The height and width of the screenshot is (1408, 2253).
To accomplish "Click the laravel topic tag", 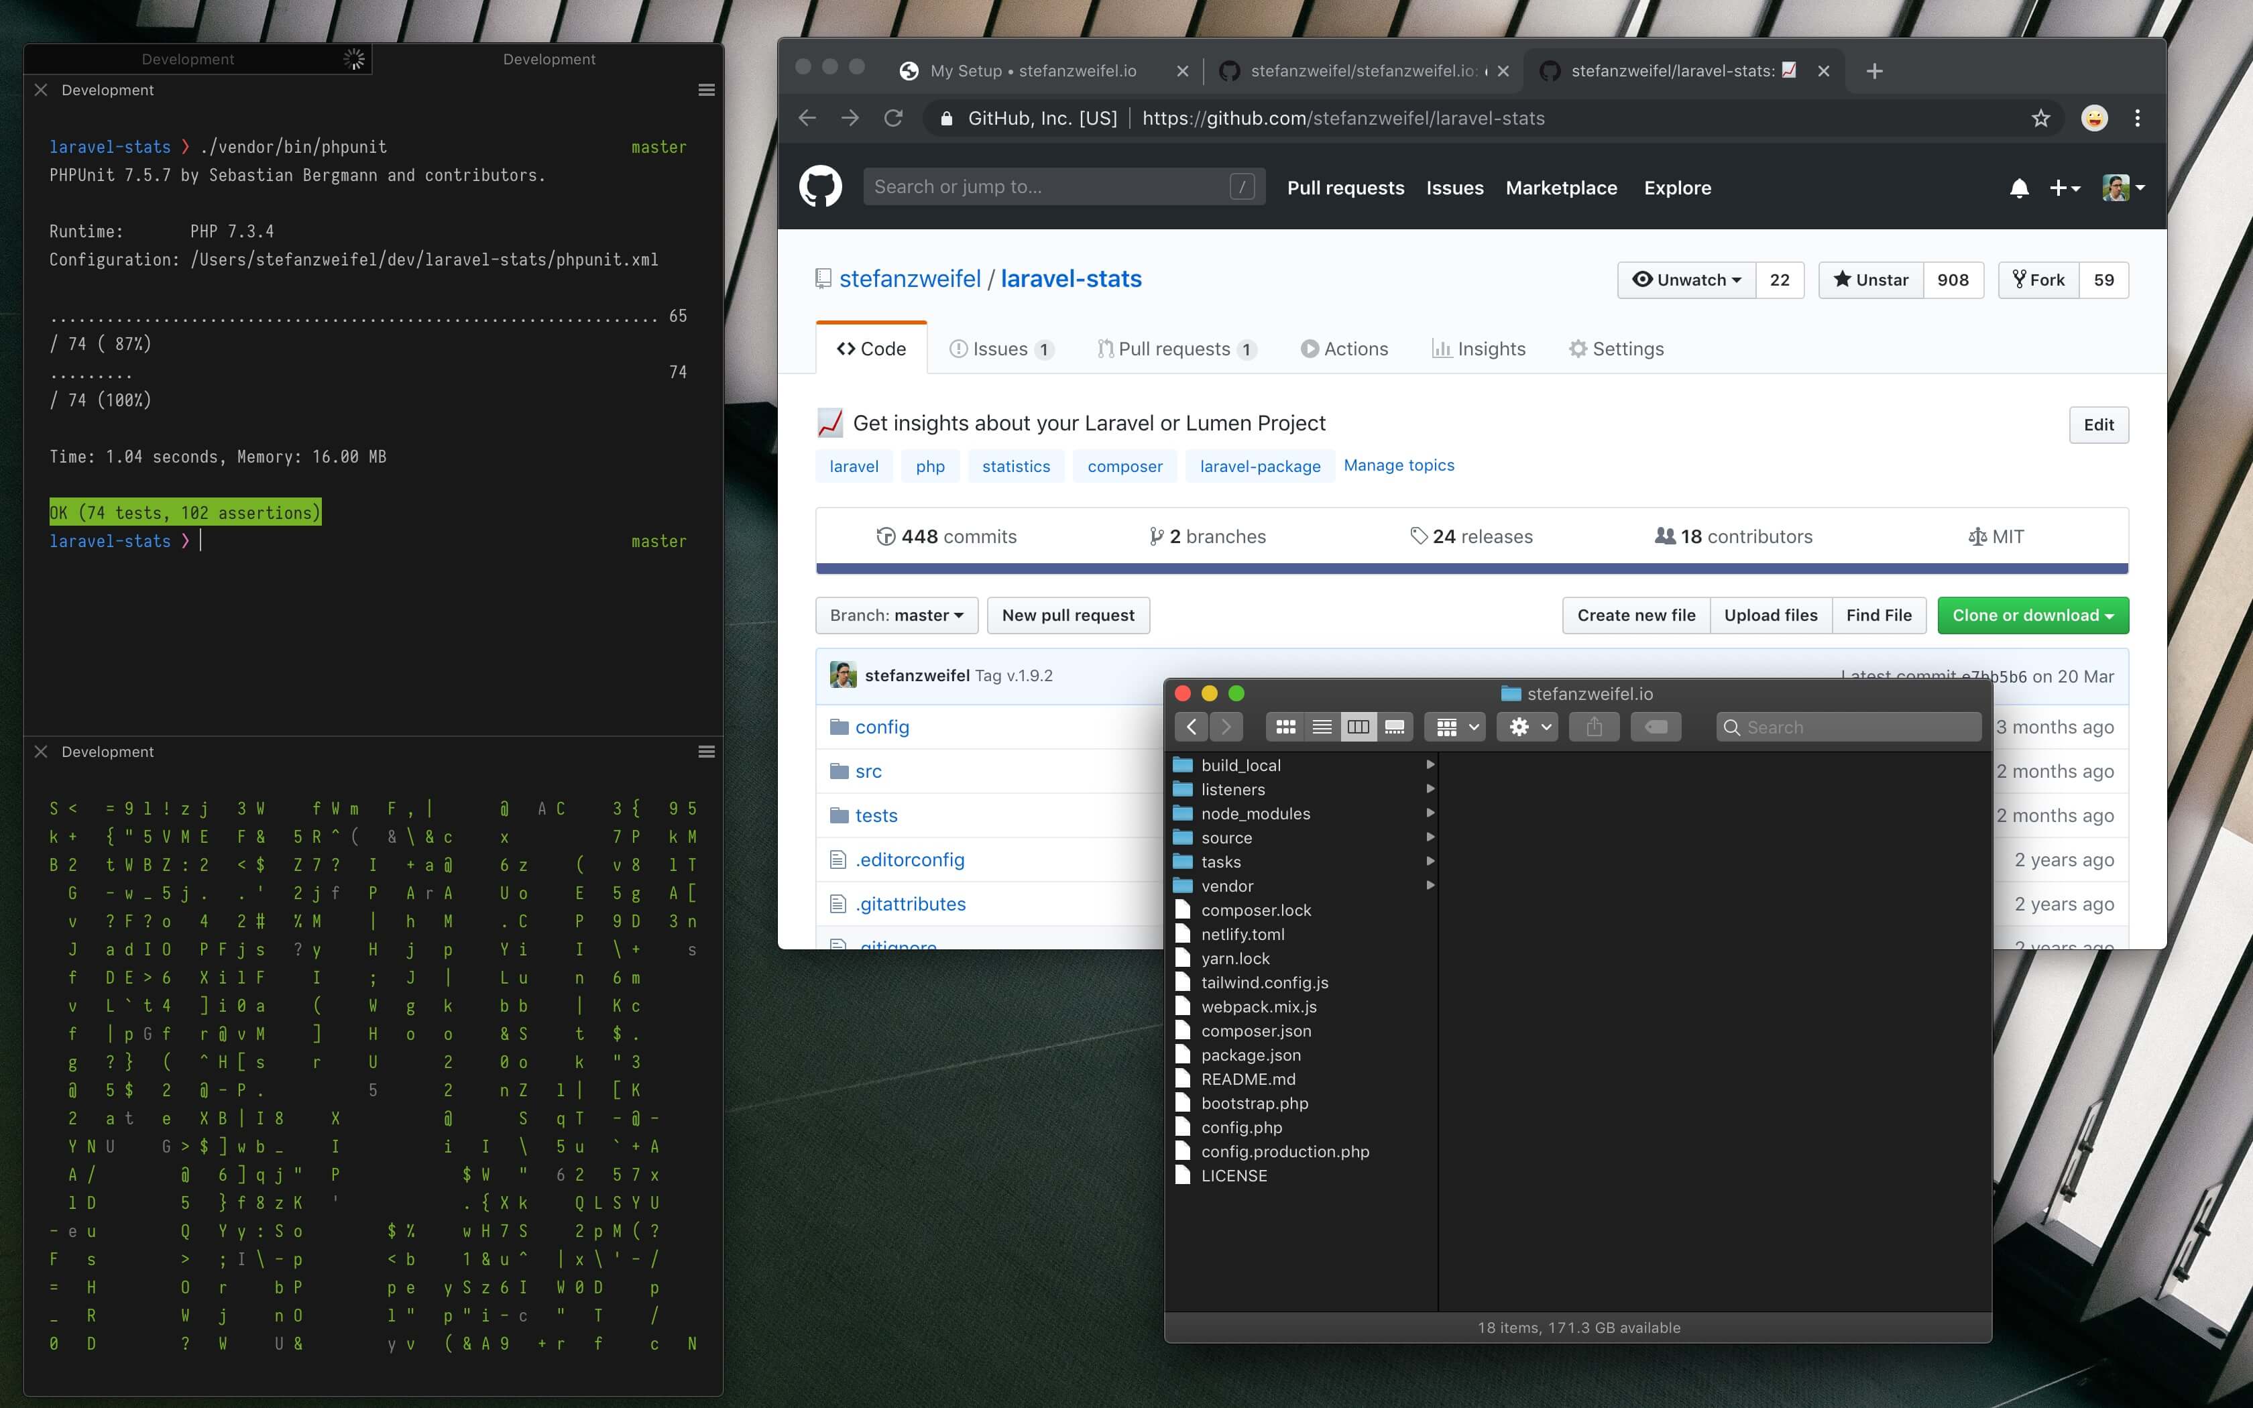I will pyautogui.click(x=854, y=467).
